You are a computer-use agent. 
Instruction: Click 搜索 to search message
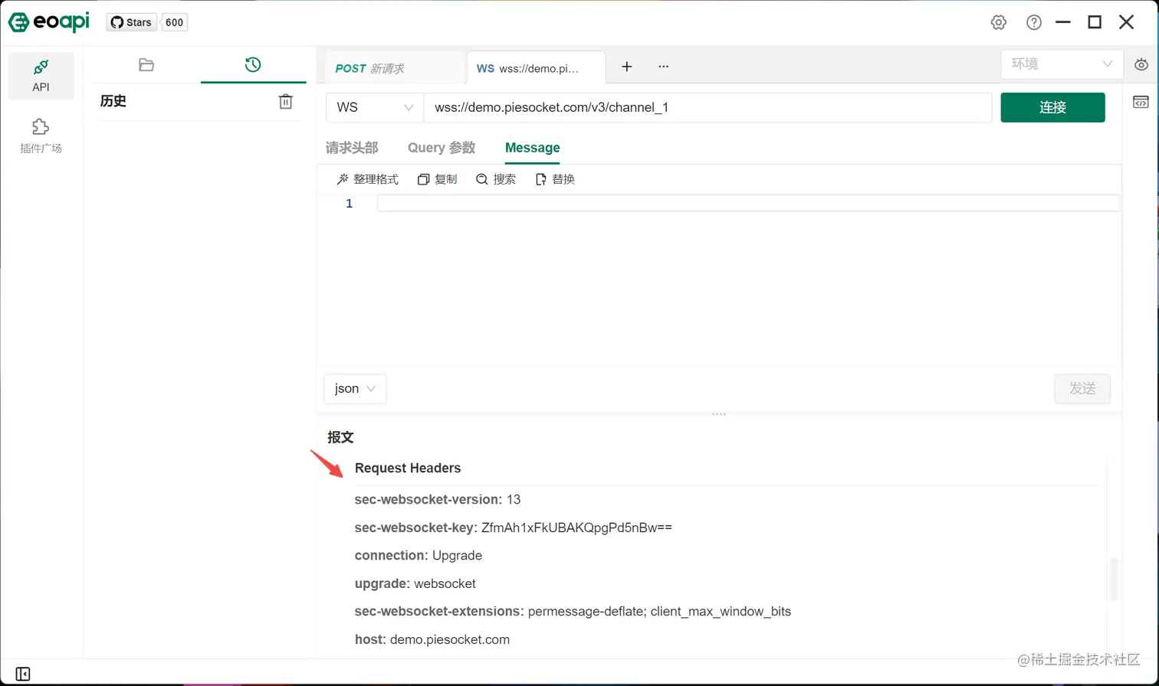pos(496,179)
